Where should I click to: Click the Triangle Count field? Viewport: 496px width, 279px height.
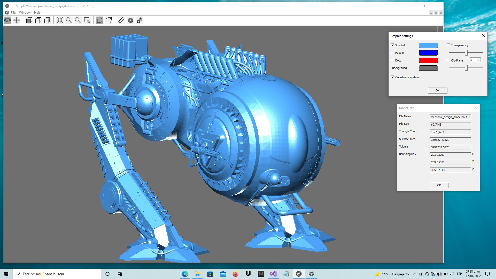tap(450, 132)
